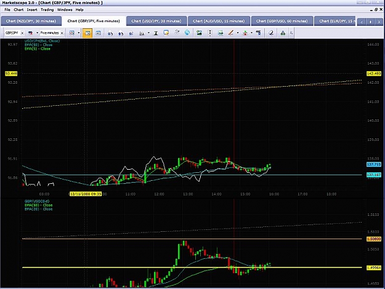Click the GBP/USD(Bid) legend text

(37, 201)
